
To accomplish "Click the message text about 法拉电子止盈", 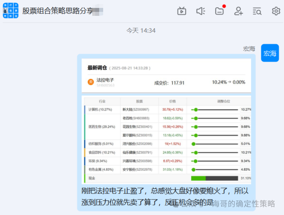I will [x=165, y=197].
